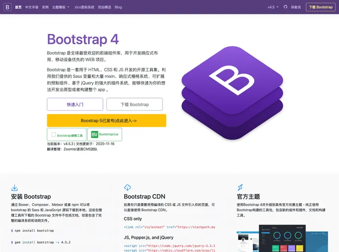Click the large Bootstrap stacked logo
Screen dimensions: 339x252
pyautogui.click(x=232, y=93)
